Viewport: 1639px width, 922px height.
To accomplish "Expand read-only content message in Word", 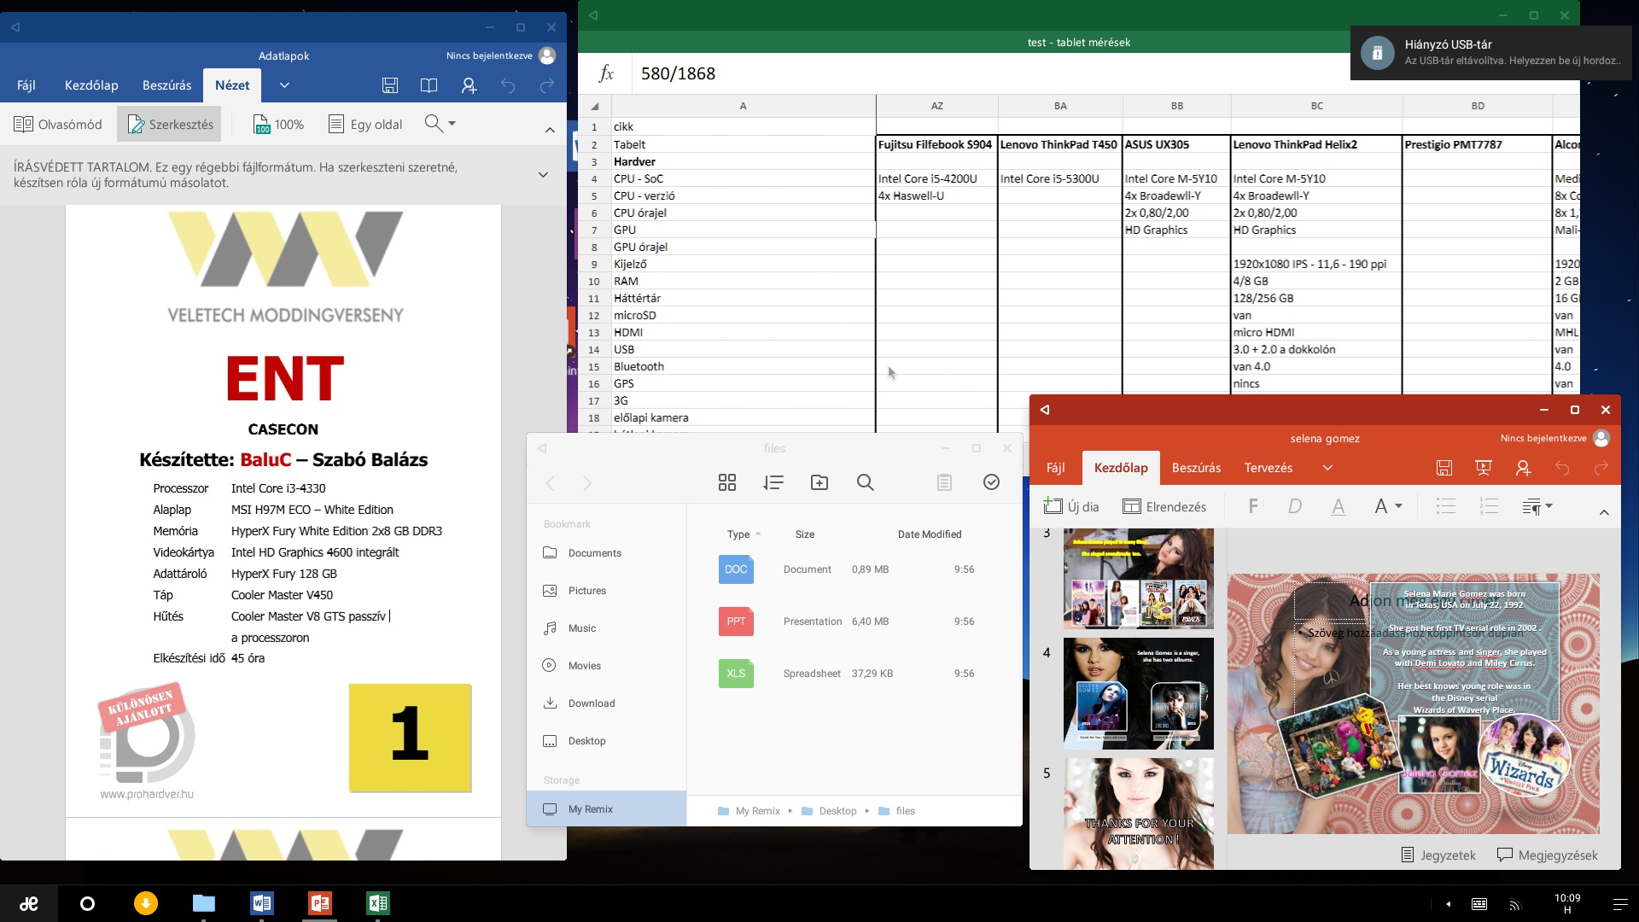I will coord(543,174).
